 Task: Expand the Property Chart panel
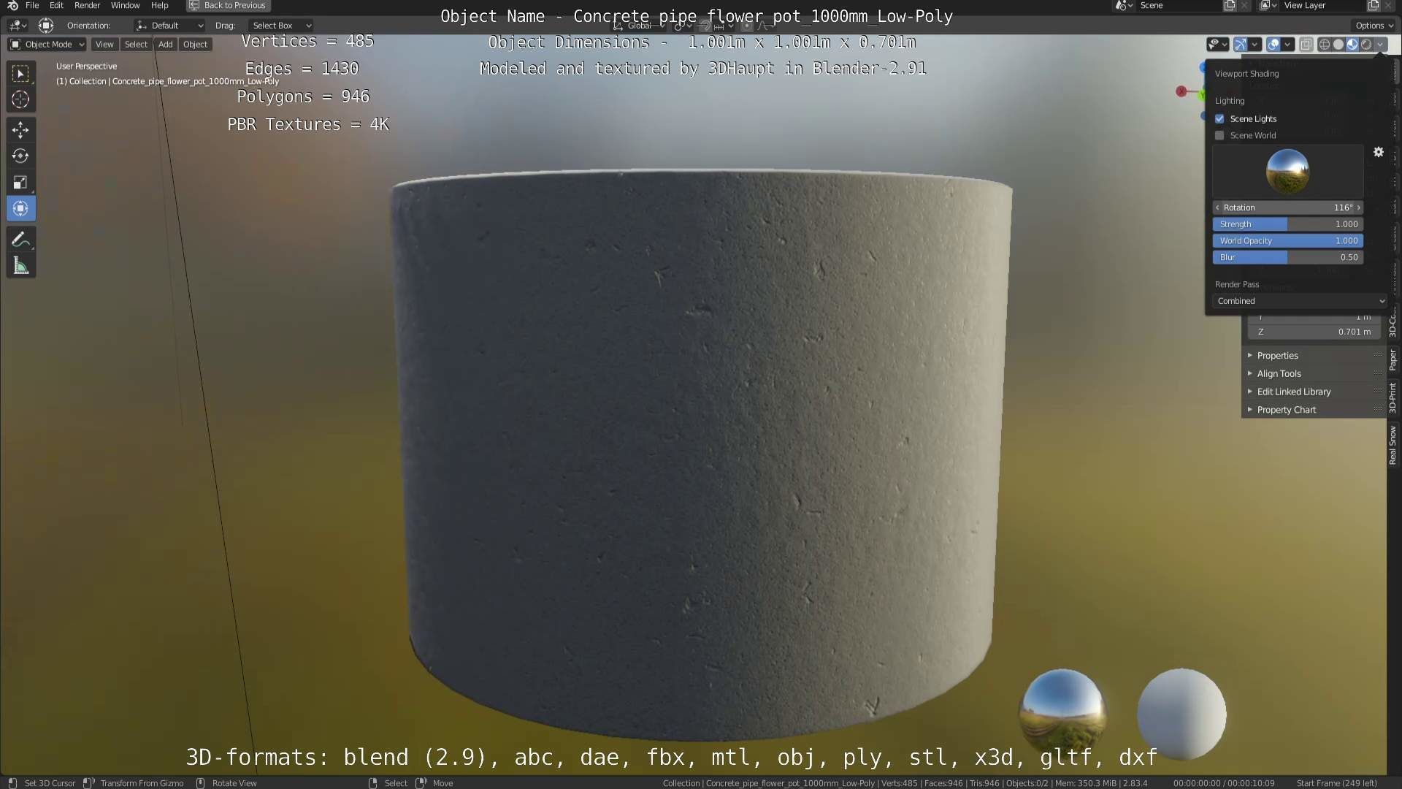(x=1313, y=410)
